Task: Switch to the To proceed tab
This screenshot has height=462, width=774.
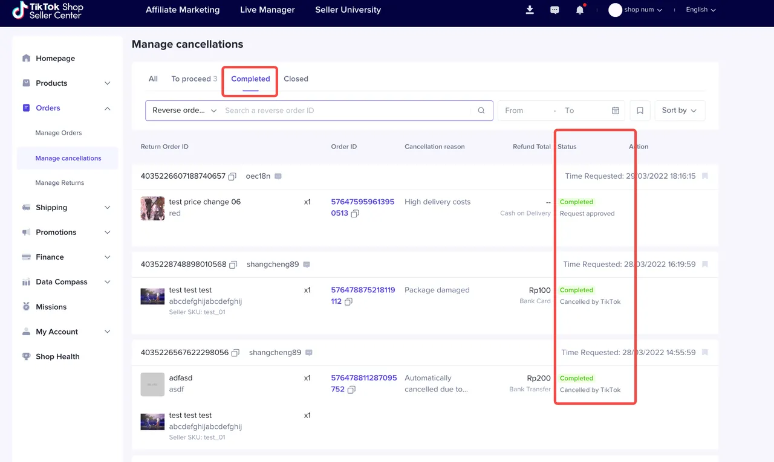Action: coord(190,79)
